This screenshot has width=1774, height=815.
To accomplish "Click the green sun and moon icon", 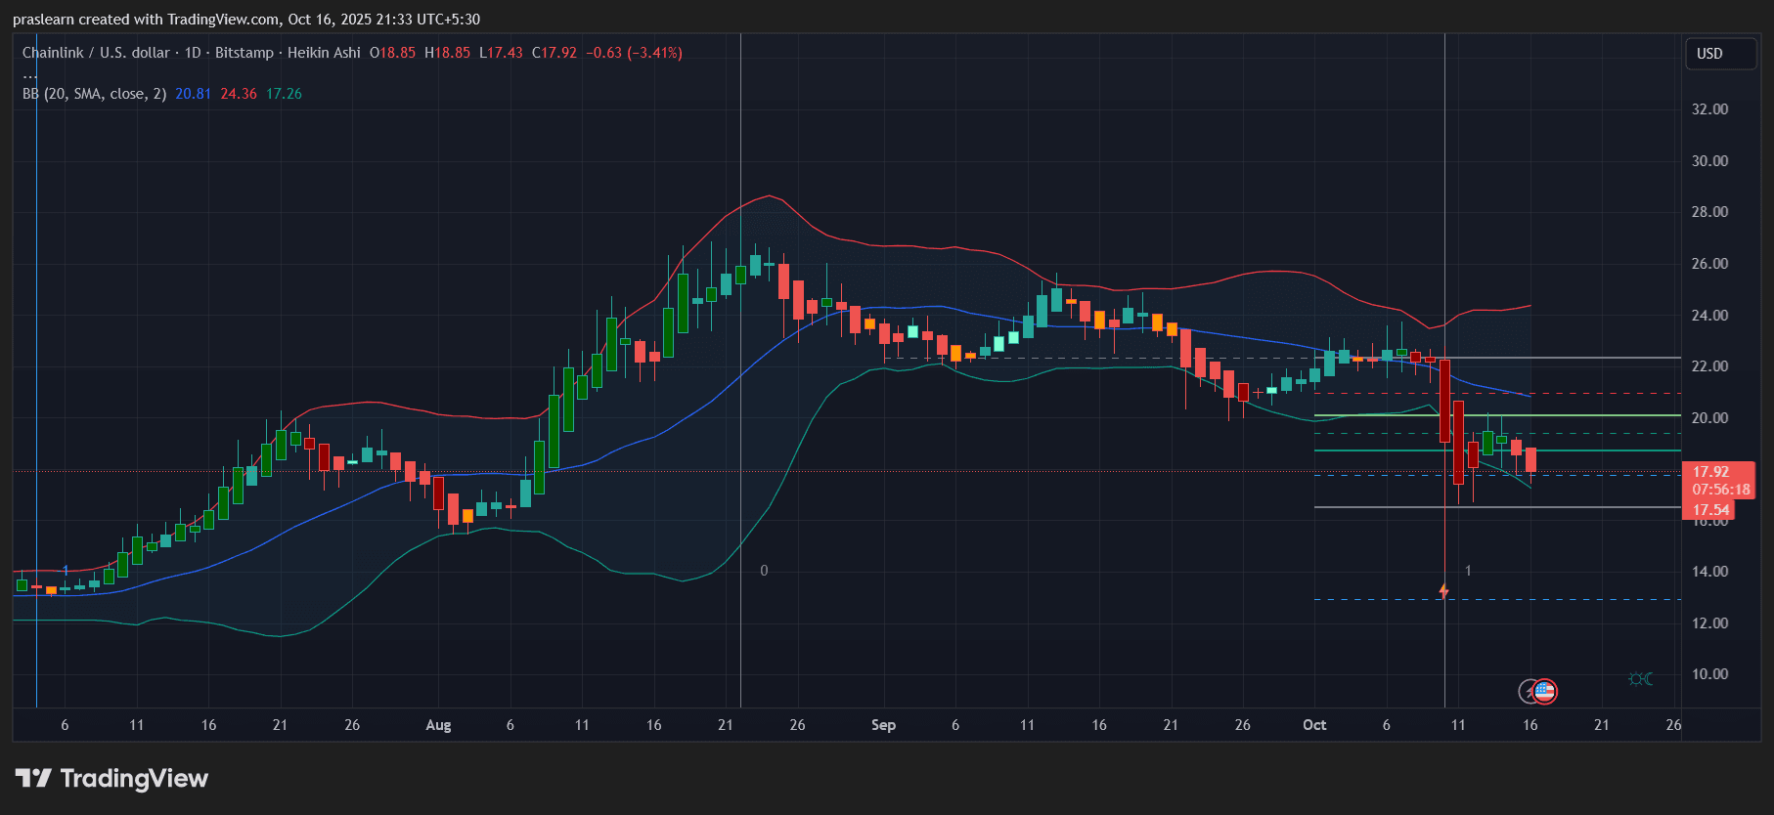I will coord(1640,679).
